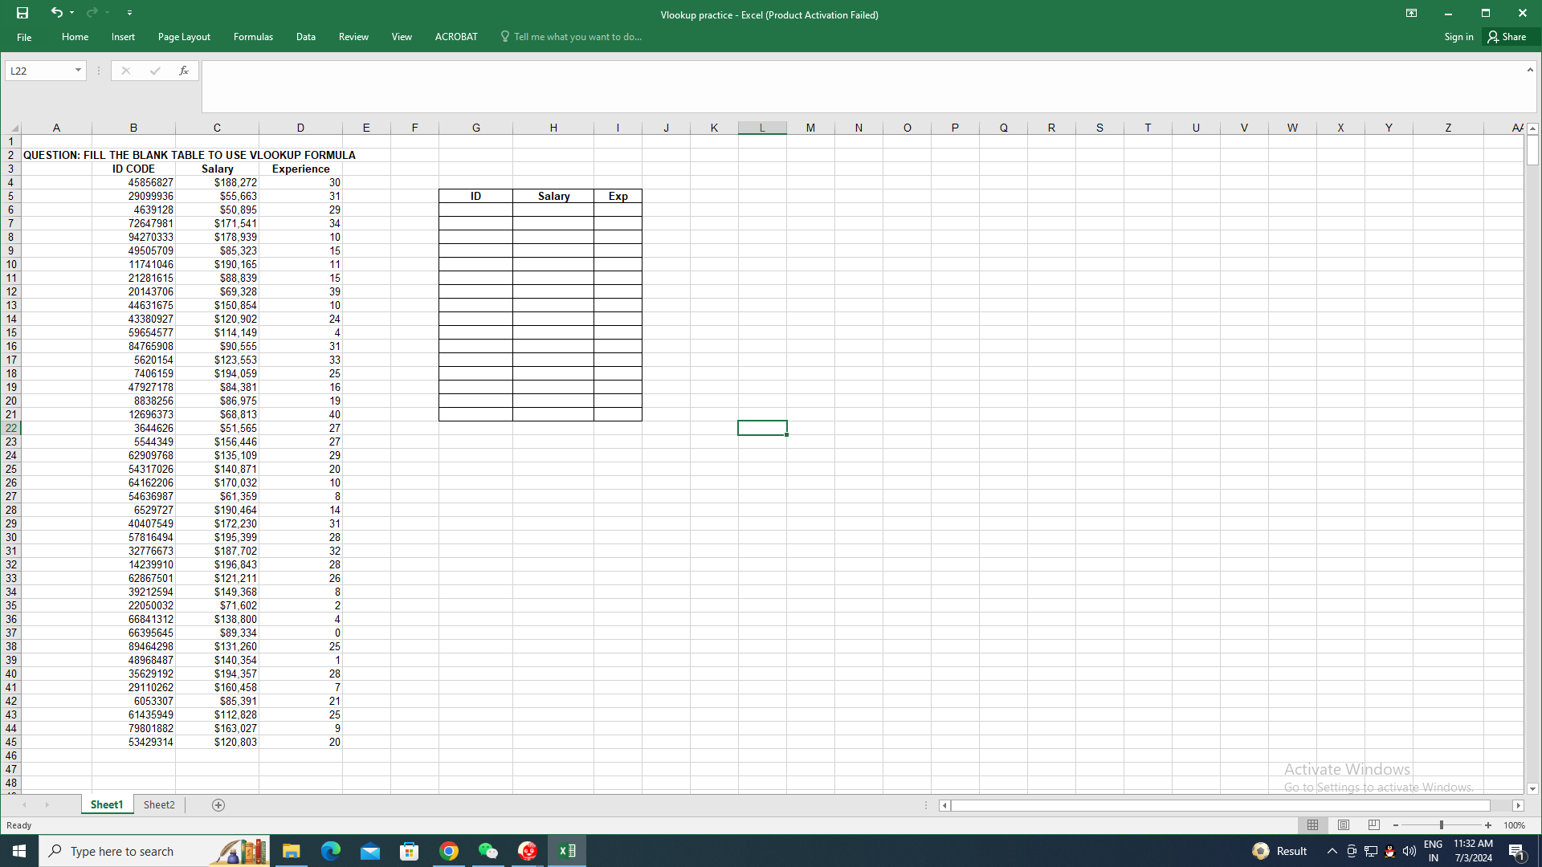
Task: Switch to the Sheet2 tab
Action: click(158, 804)
